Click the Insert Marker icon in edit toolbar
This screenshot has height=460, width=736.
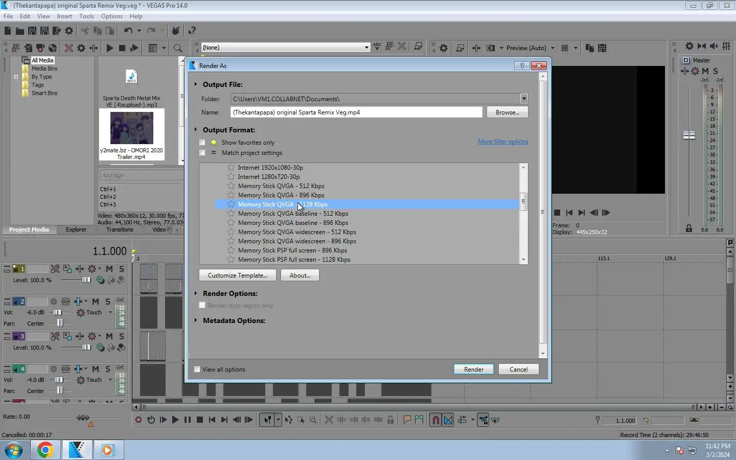pos(407,420)
